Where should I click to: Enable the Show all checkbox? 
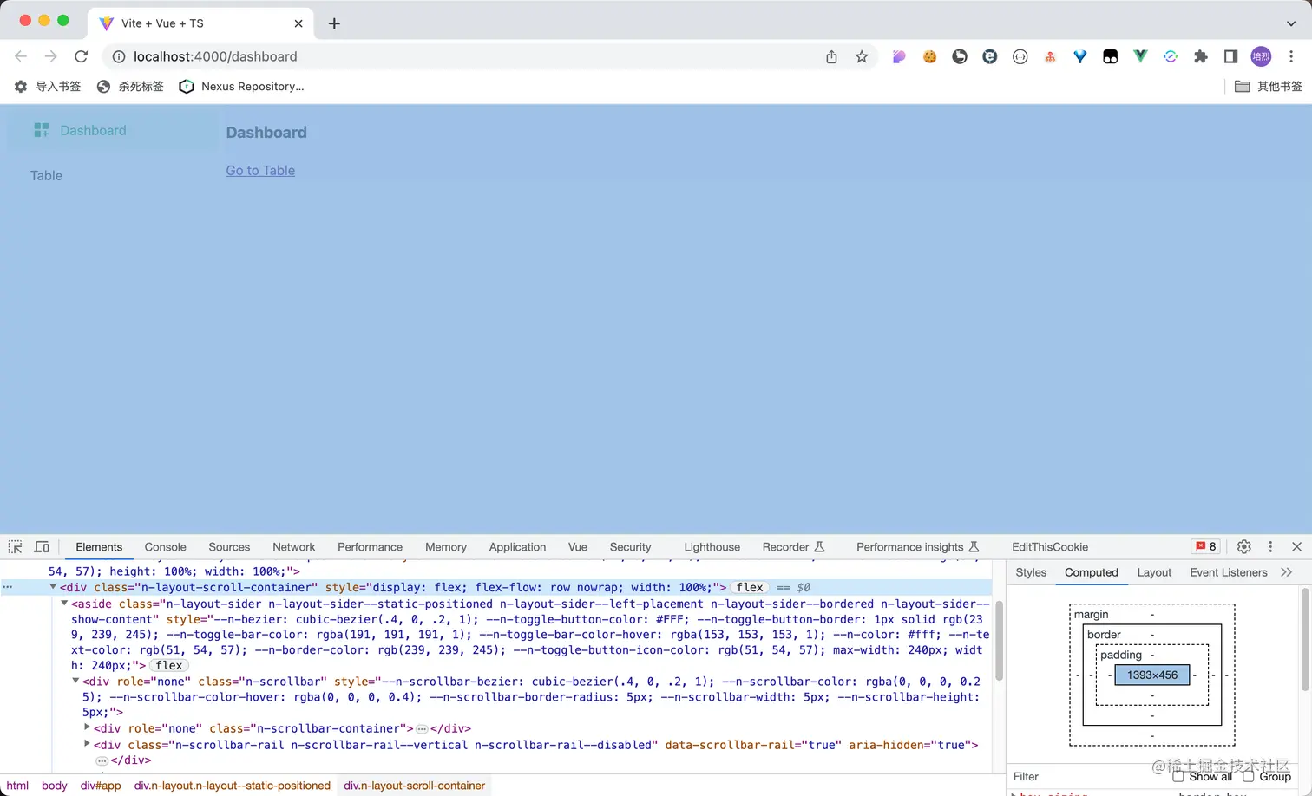[1178, 776]
